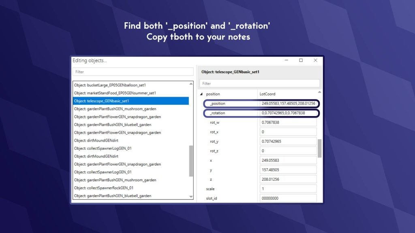Click the rot_y value field
This screenshot has height=233, width=415.
pyautogui.click(x=288, y=142)
